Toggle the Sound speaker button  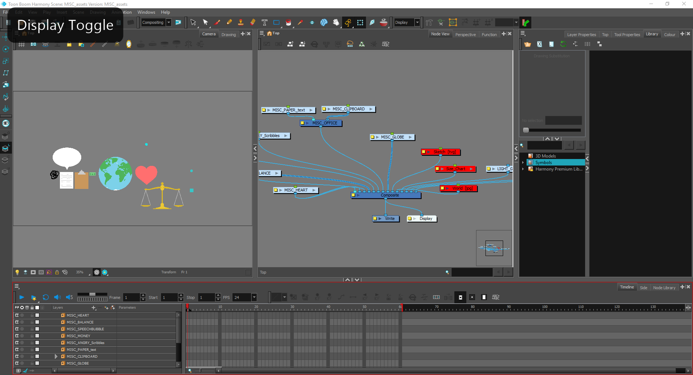(57, 297)
